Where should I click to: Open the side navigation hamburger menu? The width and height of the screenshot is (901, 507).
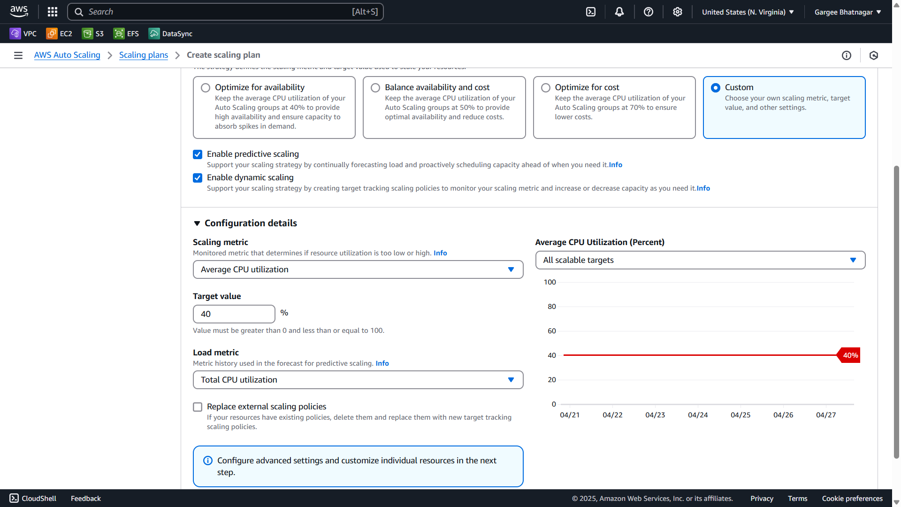pos(18,55)
